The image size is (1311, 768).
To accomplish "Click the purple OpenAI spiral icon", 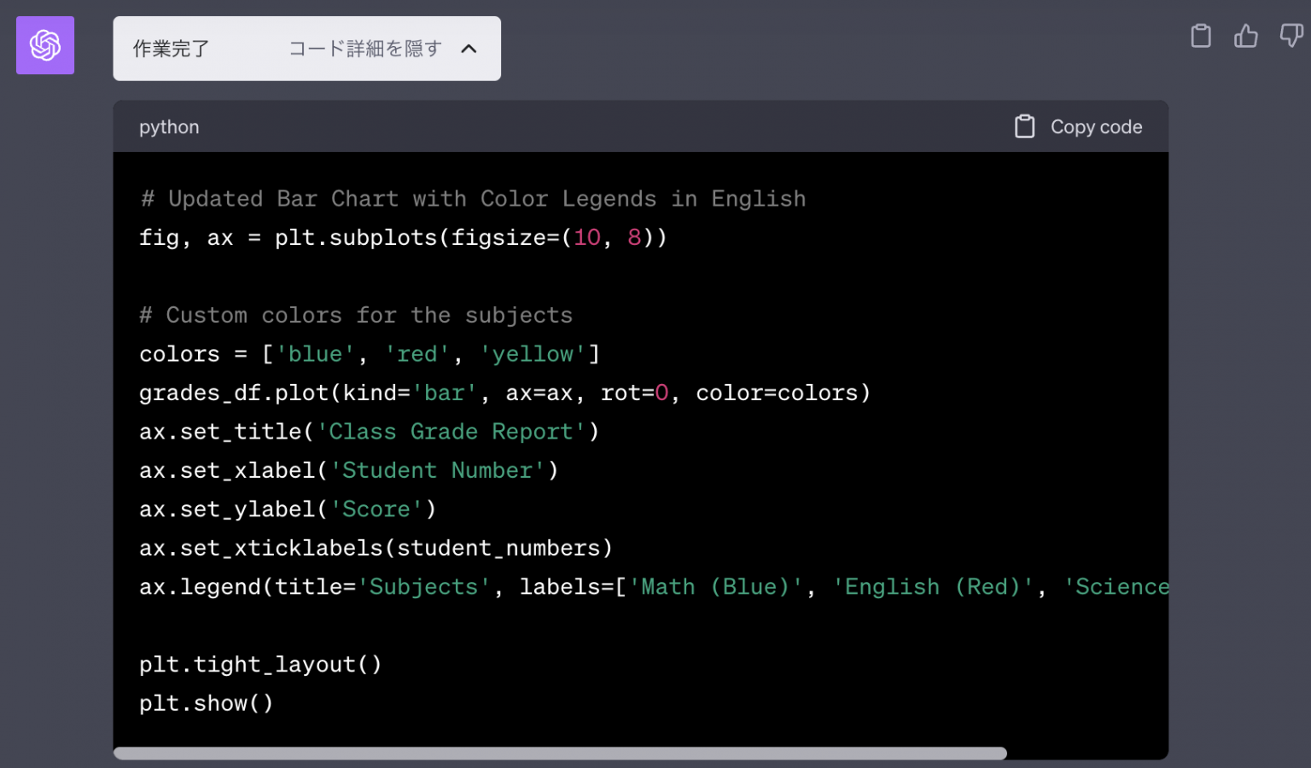I will click(44, 45).
